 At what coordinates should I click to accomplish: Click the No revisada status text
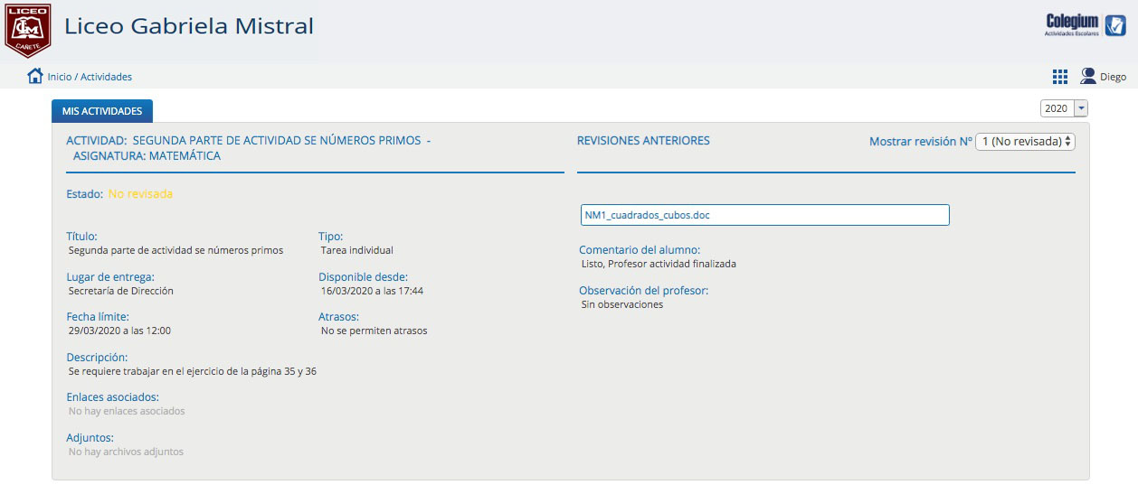point(140,193)
